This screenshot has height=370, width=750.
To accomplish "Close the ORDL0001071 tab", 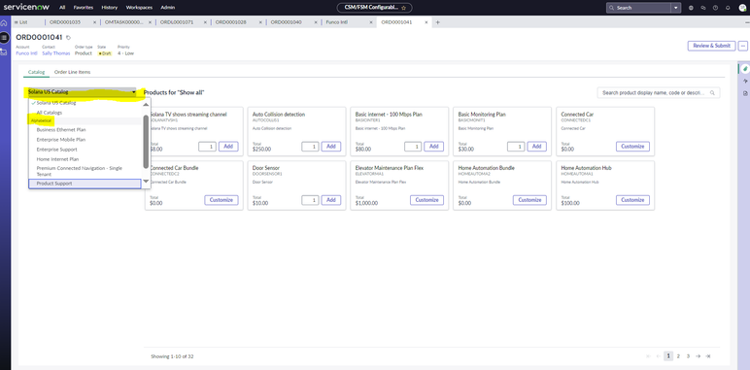I will coord(205,22).
